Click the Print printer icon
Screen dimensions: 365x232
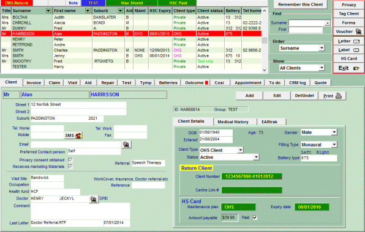[339, 96]
